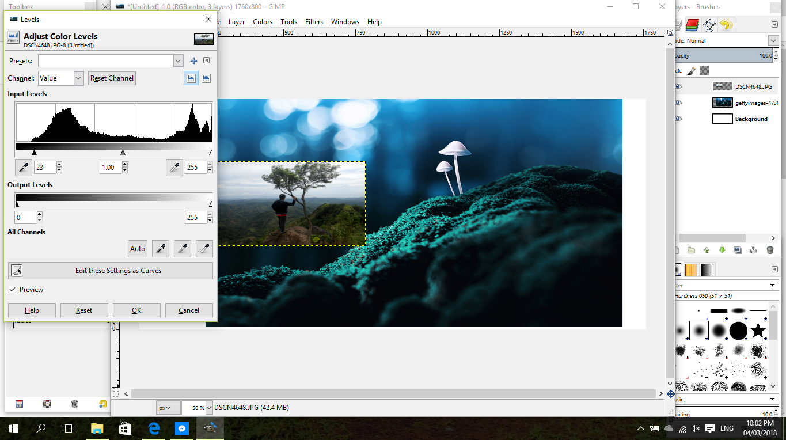Click the Reset Channel button
Screen dimensions: 786x440
[x=112, y=78]
